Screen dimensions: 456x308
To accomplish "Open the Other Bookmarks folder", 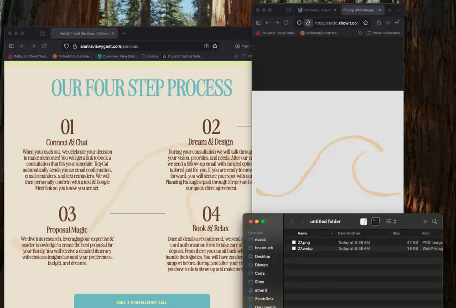I will pyautogui.click(x=383, y=33).
